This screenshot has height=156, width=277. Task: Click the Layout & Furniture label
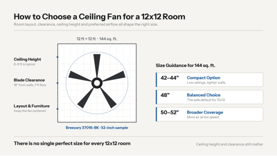[x=32, y=106]
